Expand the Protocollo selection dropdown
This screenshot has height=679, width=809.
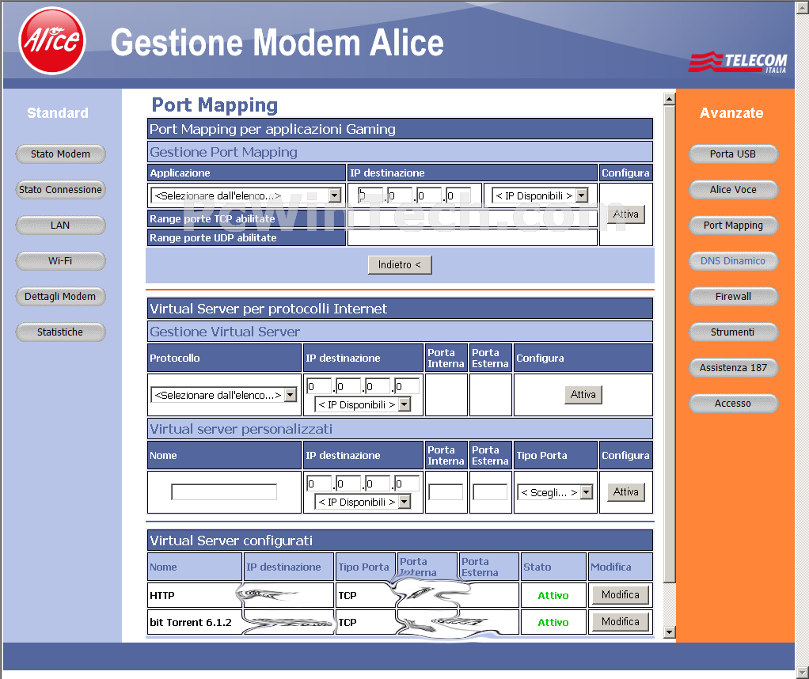point(224,395)
